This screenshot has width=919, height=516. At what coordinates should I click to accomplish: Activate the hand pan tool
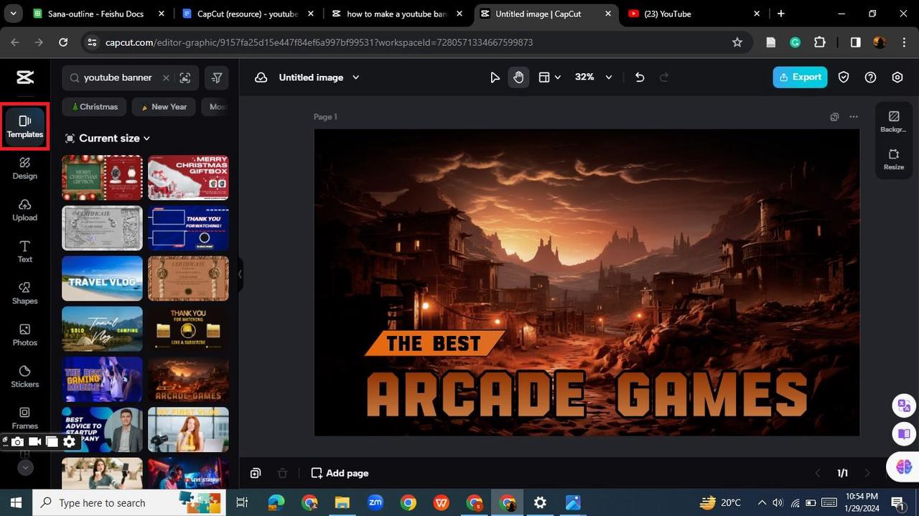(518, 78)
